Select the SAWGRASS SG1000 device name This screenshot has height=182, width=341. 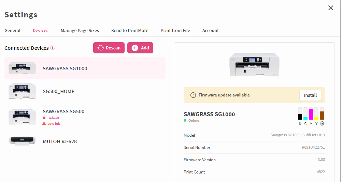[65, 69]
